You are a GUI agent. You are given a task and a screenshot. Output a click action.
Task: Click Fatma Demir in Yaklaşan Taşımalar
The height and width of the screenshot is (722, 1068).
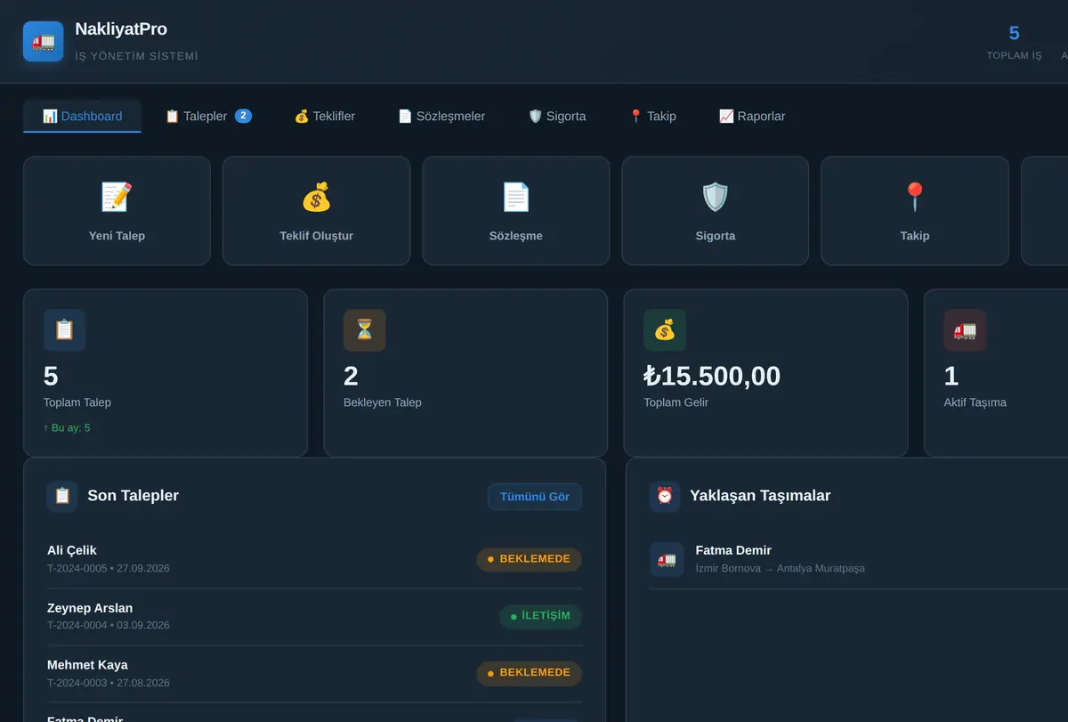pyautogui.click(x=733, y=550)
